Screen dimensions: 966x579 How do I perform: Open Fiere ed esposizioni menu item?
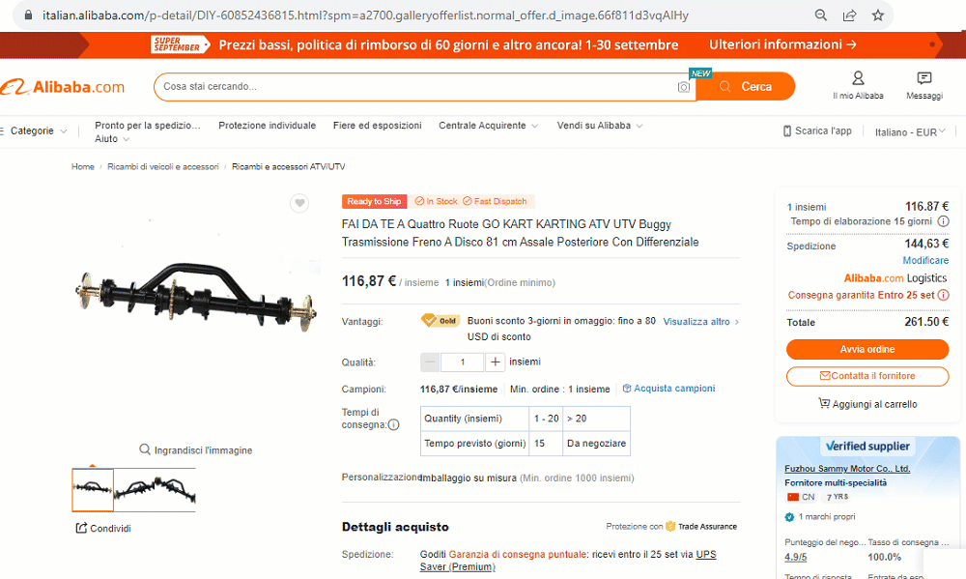pos(377,125)
